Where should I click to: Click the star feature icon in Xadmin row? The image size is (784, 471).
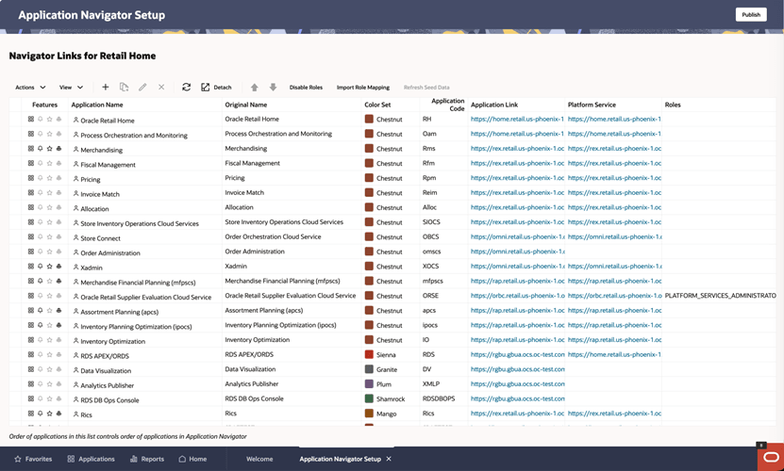49,267
